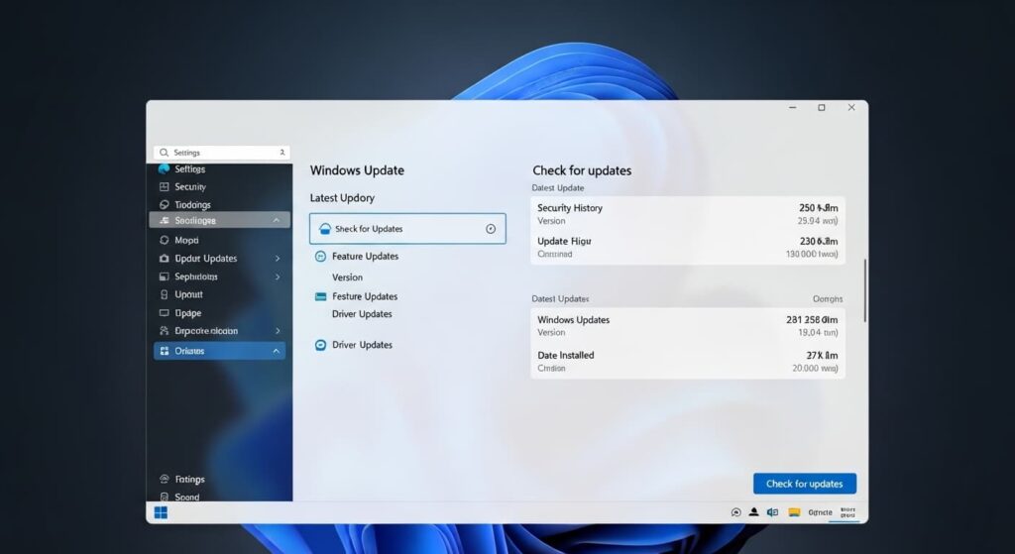Click the Latest Updory heading
The height and width of the screenshot is (554, 1015).
point(342,198)
